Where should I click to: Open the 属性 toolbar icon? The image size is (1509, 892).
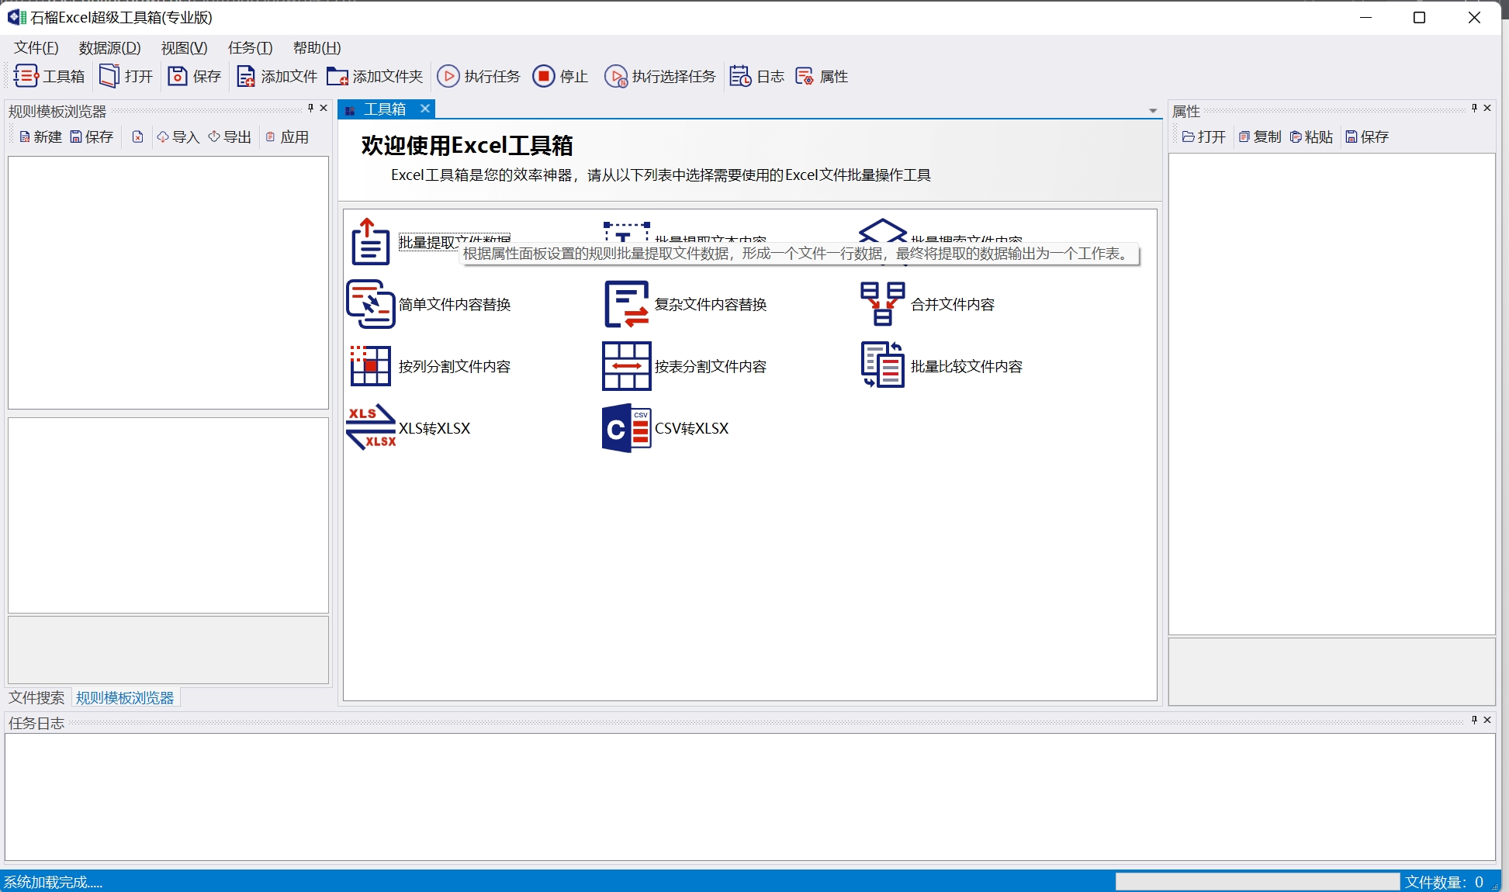coord(822,76)
